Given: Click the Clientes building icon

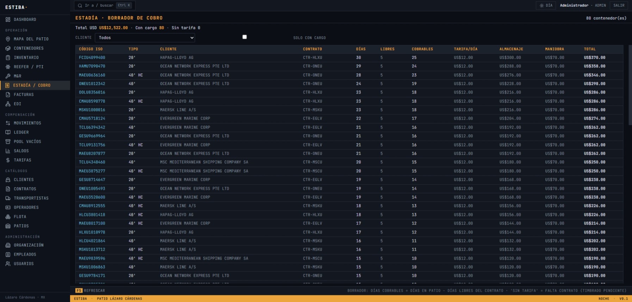Looking at the screenshot, I should coord(8,180).
